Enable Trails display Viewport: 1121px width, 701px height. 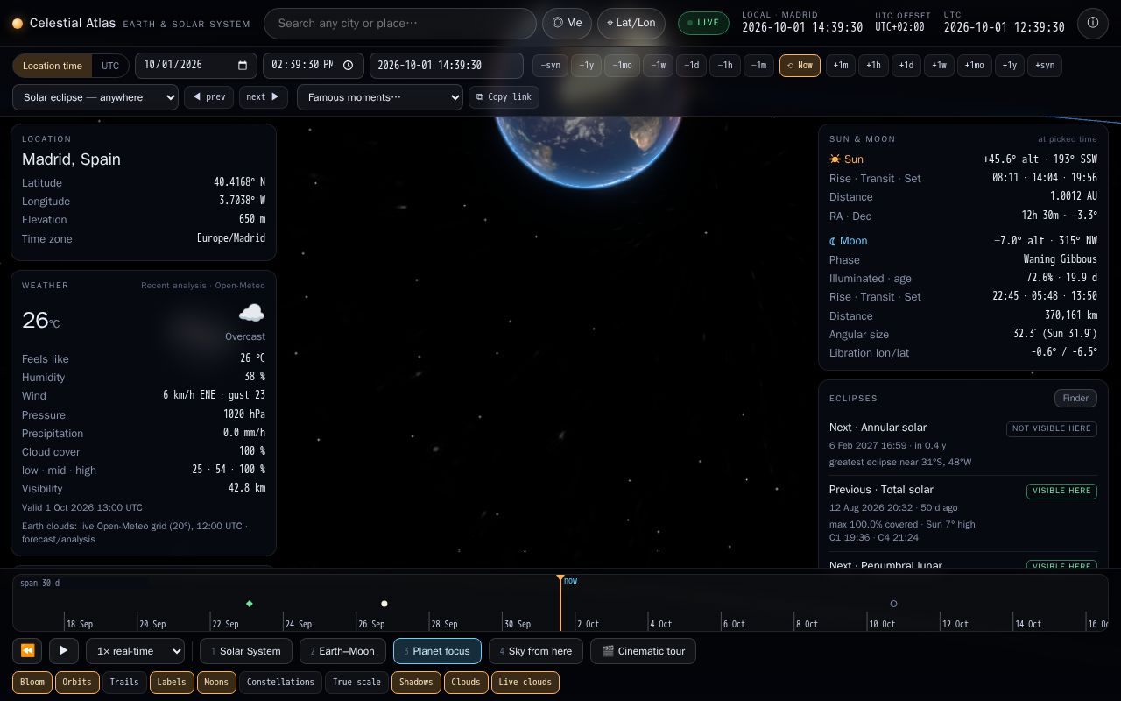tap(124, 682)
